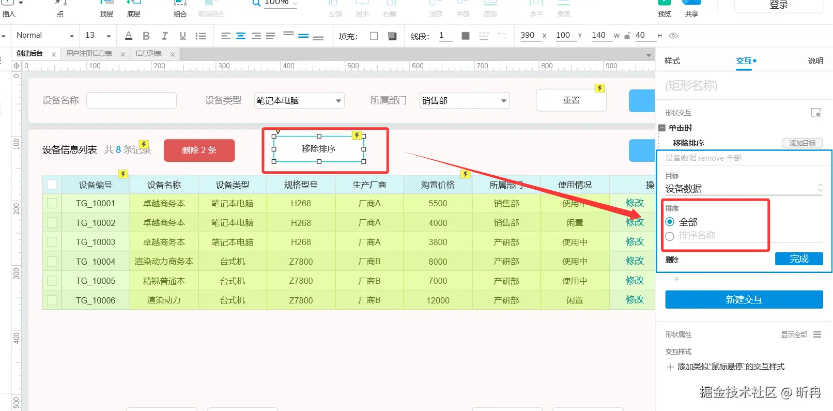
Task: Check the TG_10001 row checkbox
Action: [52, 203]
